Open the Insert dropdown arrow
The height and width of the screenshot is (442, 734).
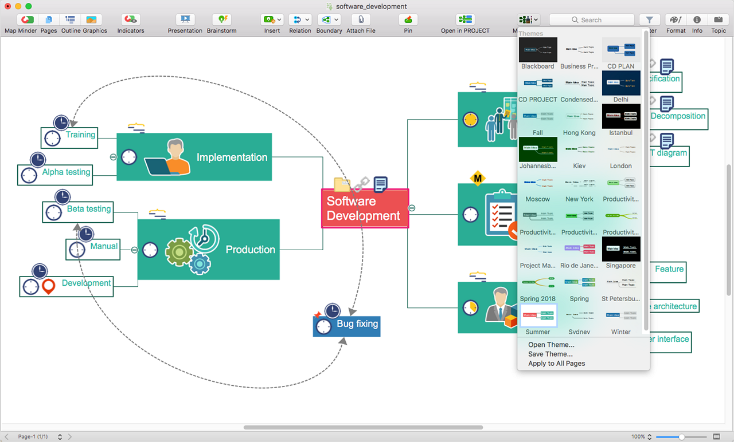[x=279, y=20]
